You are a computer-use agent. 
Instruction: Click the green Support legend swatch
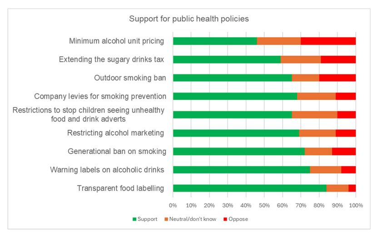pos(135,219)
